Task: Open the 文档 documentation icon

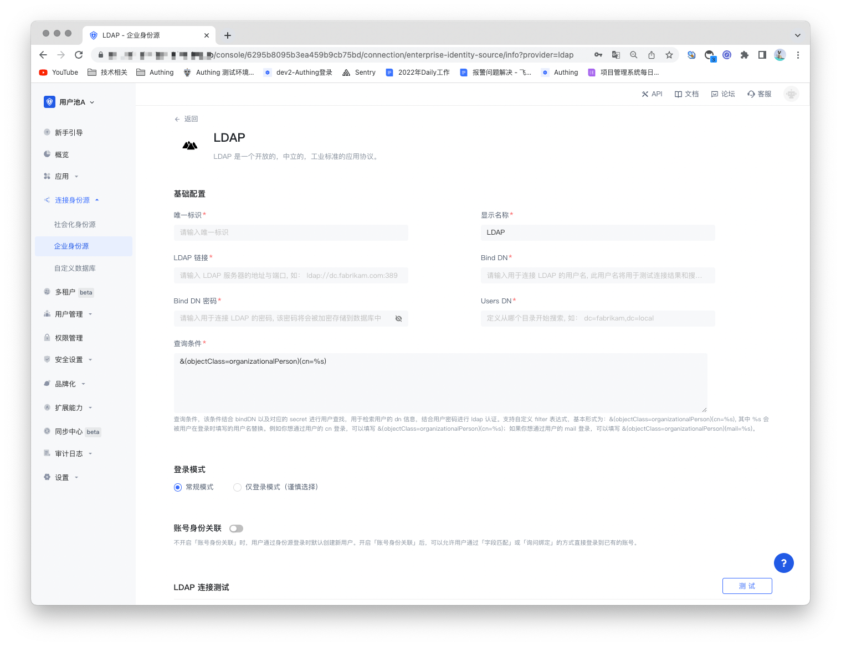Action: point(678,94)
